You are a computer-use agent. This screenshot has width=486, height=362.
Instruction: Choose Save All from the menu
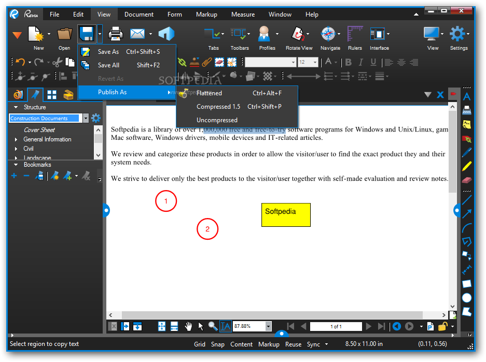tap(127, 65)
